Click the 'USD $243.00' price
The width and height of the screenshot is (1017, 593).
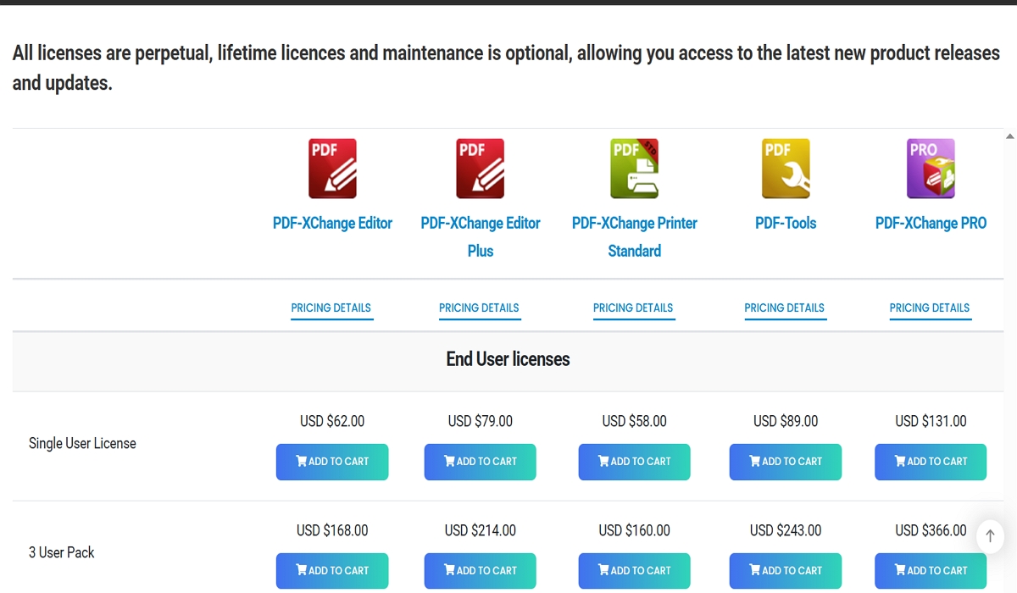pyautogui.click(x=786, y=530)
